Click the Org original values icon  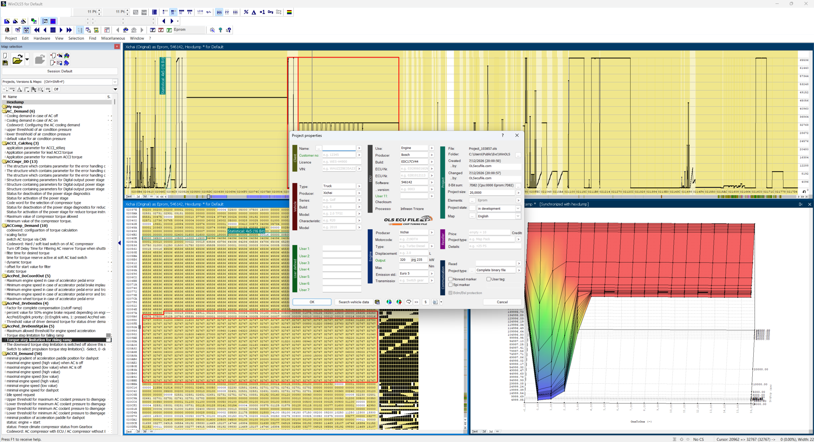(271, 12)
